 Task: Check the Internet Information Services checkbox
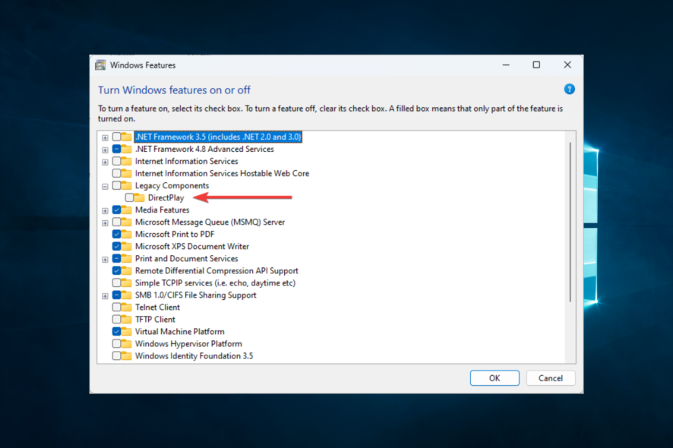[116, 161]
